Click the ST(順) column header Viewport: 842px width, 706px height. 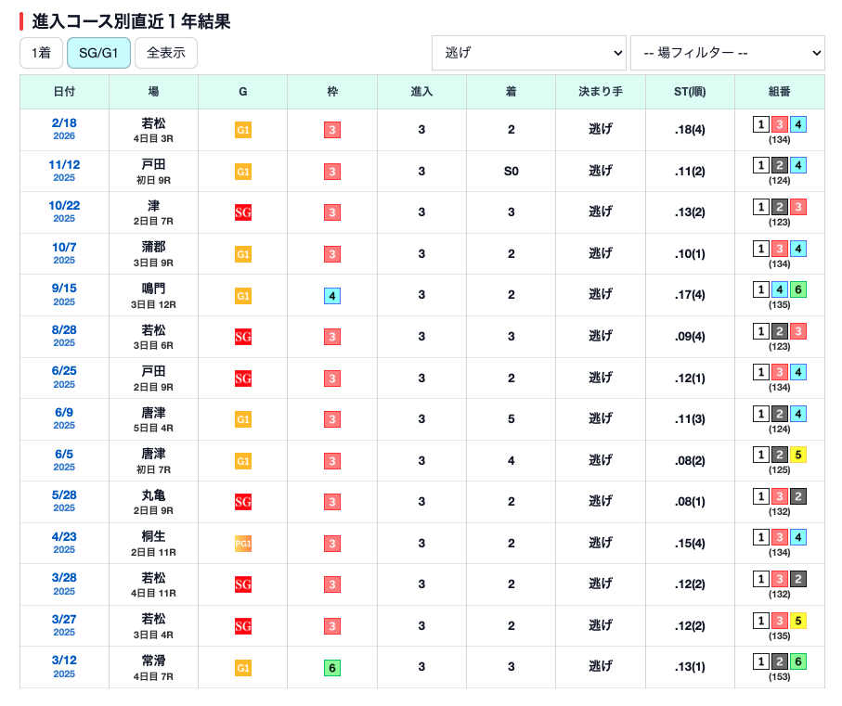click(690, 92)
